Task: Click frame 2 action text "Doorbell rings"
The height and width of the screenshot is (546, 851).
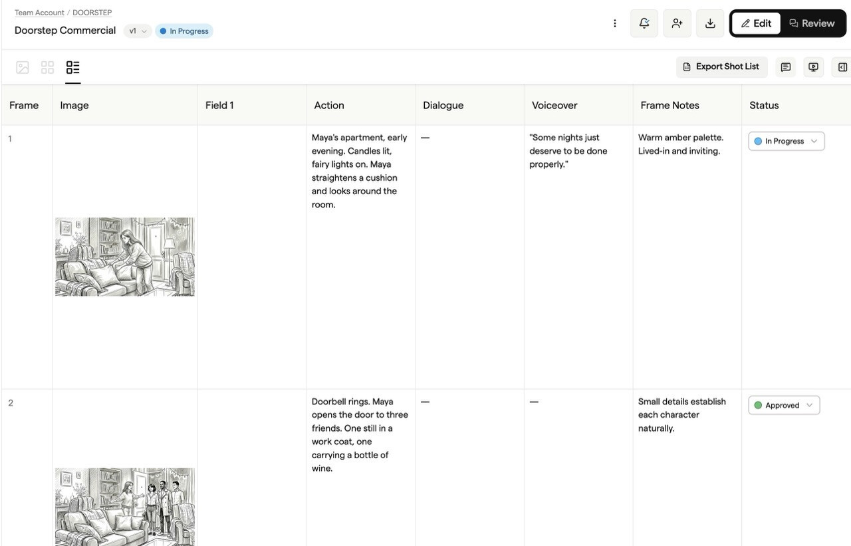Action: (x=360, y=435)
